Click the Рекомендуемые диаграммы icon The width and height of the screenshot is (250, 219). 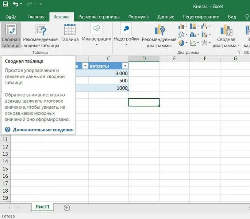tap(160, 30)
